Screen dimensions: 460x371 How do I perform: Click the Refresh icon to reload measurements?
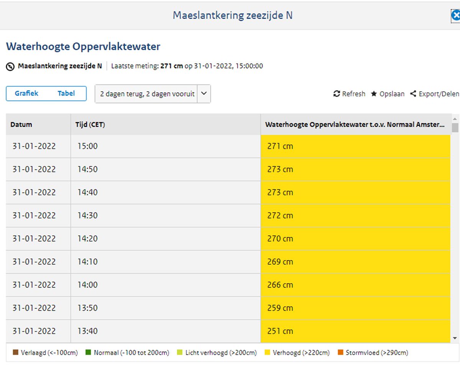pyautogui.click(x=337, y=94)
